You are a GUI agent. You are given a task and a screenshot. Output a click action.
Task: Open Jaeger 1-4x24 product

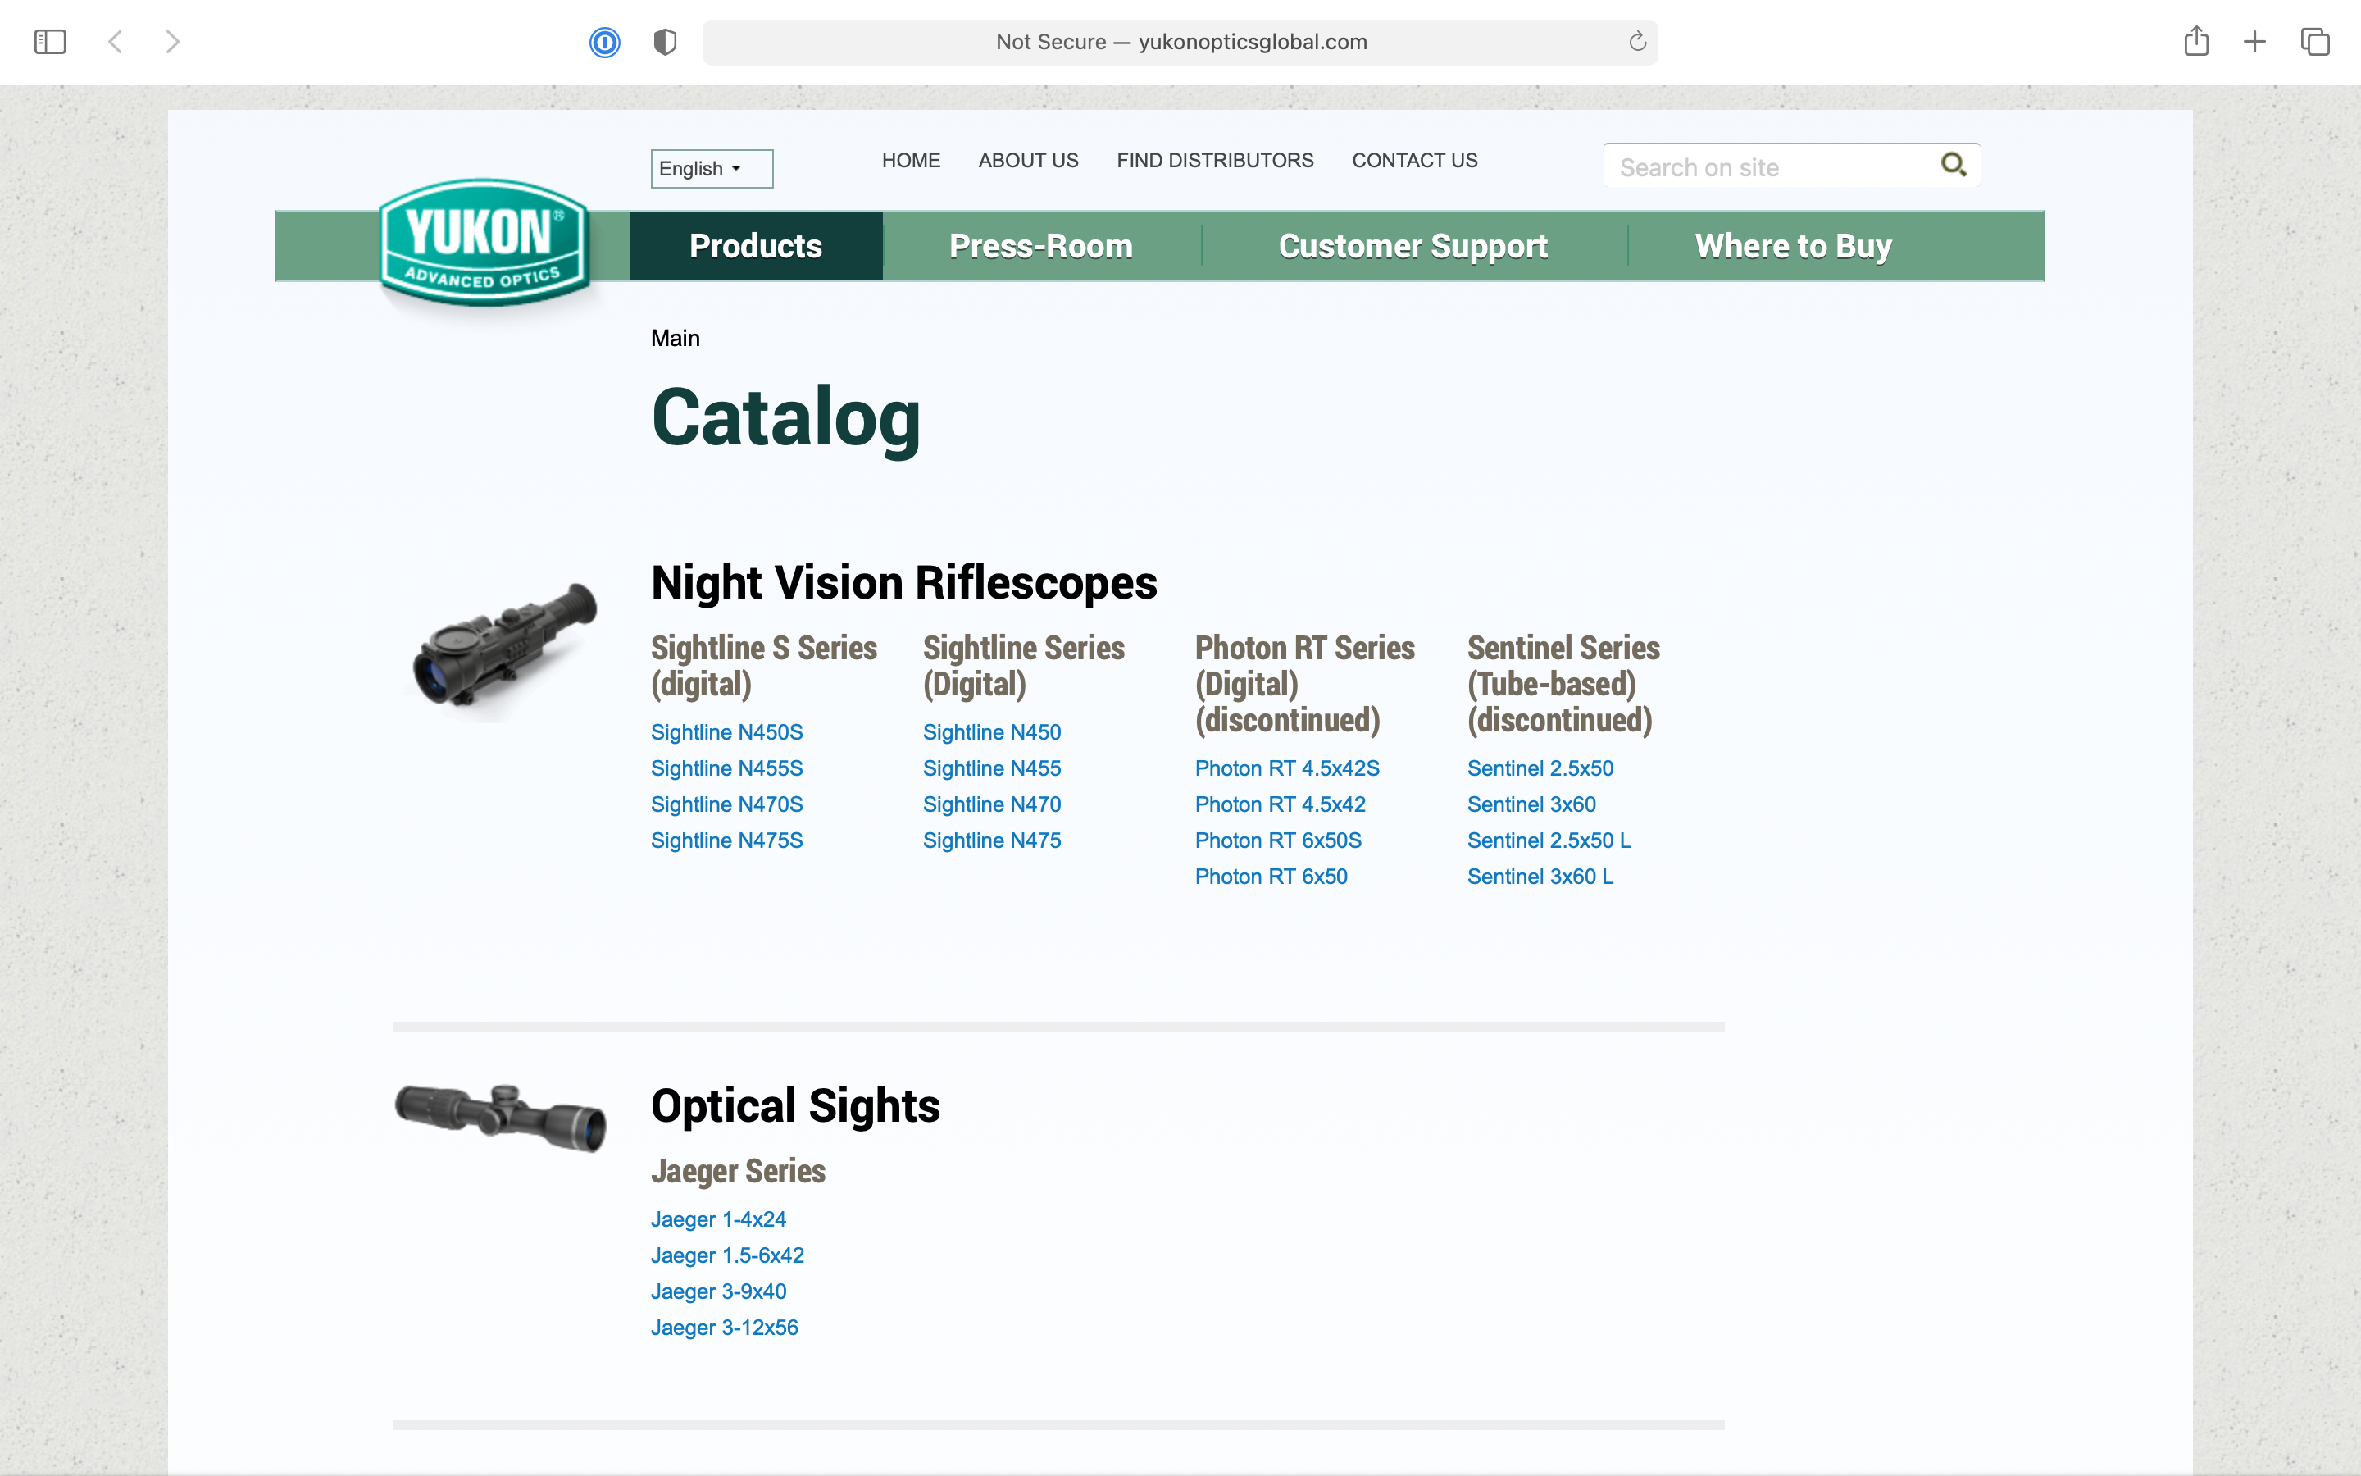click(x=718, y=1219)
